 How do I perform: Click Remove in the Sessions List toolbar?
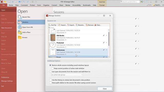point(90,25)
